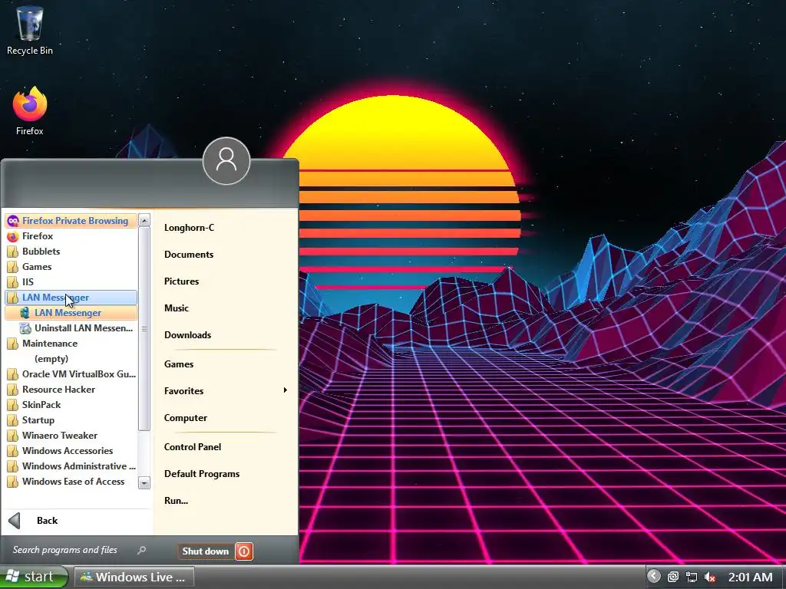The width and height of the screenshot is (786, 589).
Task: Expand Oracle VM VirtualBox Guest folder
Action: [x=71, y=374]
